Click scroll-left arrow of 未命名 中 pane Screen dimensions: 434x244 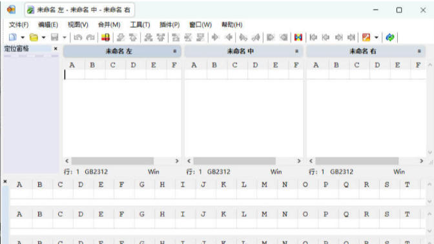(x=189, y=161)
